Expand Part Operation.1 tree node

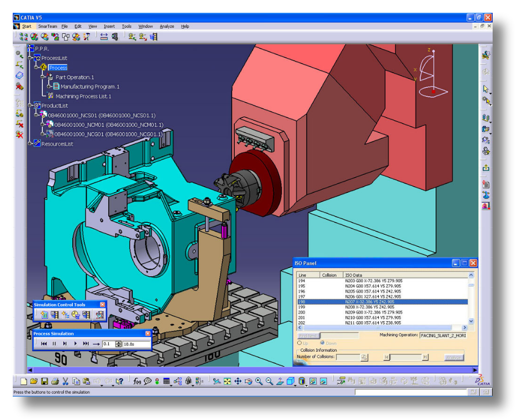43,77
